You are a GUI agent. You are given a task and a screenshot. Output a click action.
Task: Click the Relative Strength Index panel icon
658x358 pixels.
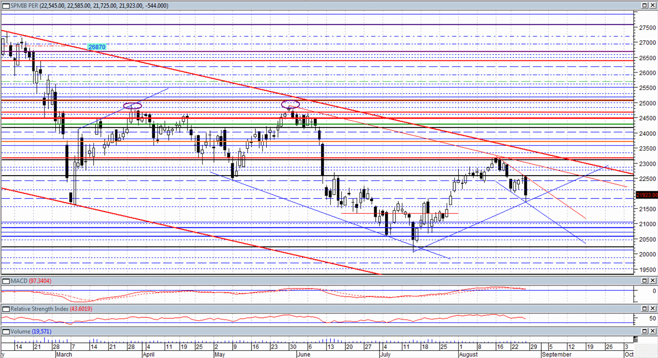tap(5, 309)
